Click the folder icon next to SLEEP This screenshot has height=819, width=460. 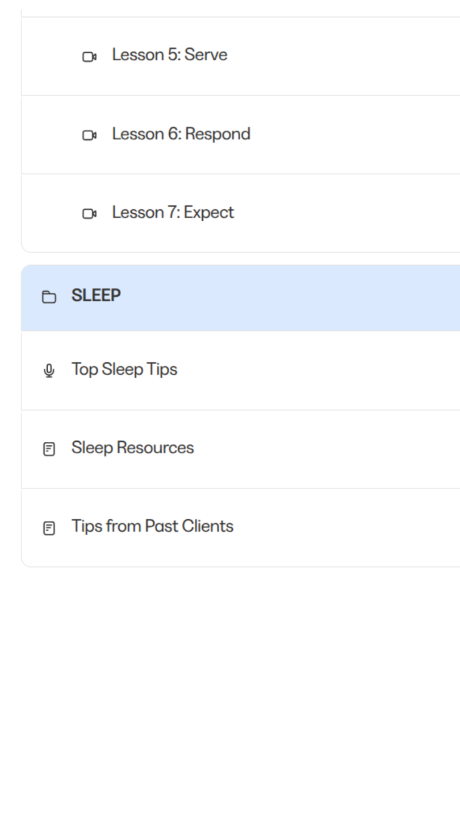[x=49, y=297]
